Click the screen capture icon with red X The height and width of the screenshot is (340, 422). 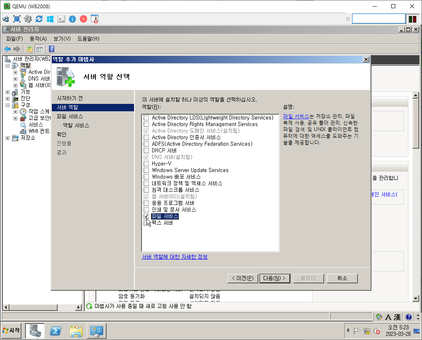(95, 19)
